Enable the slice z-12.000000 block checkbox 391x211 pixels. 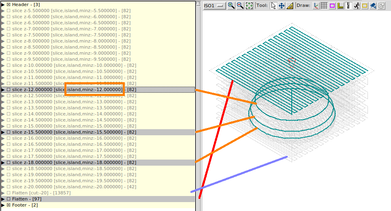click(9, 90)
